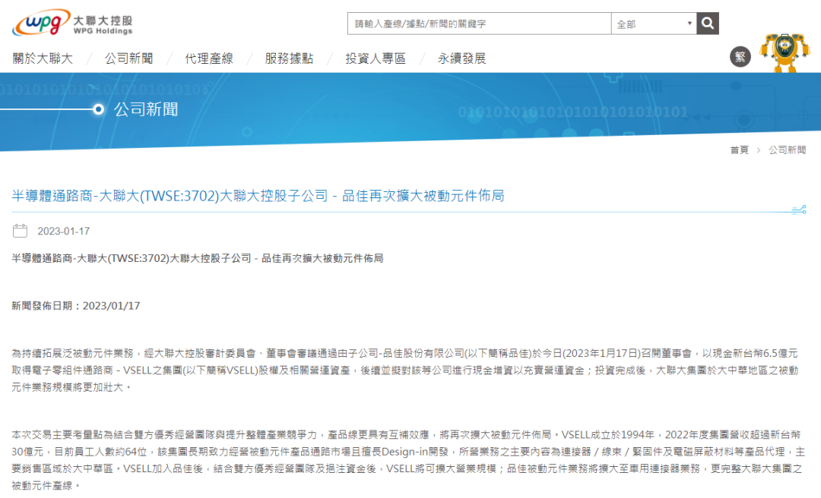Screen dimensions: 821x498
Task: Switch language with the 繁 round button
Action: (740, 56)
